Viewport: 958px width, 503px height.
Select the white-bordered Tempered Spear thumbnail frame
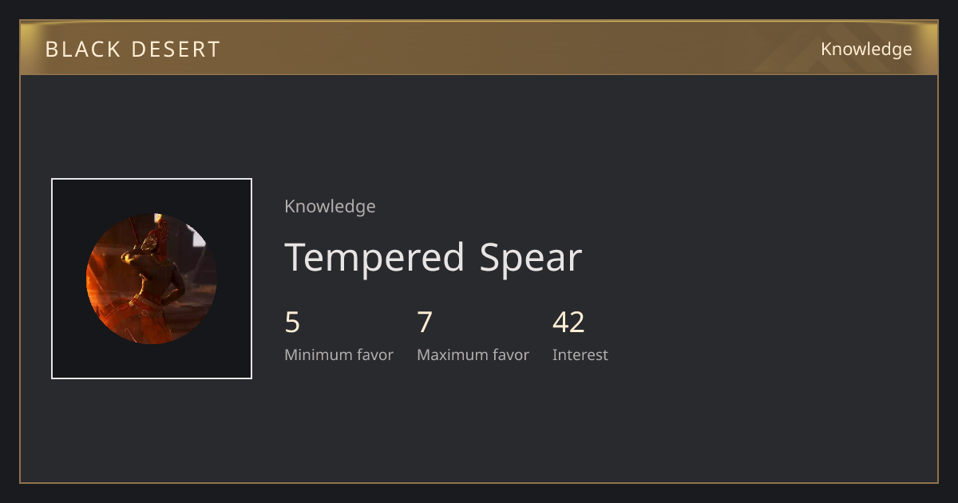(152, 279)
